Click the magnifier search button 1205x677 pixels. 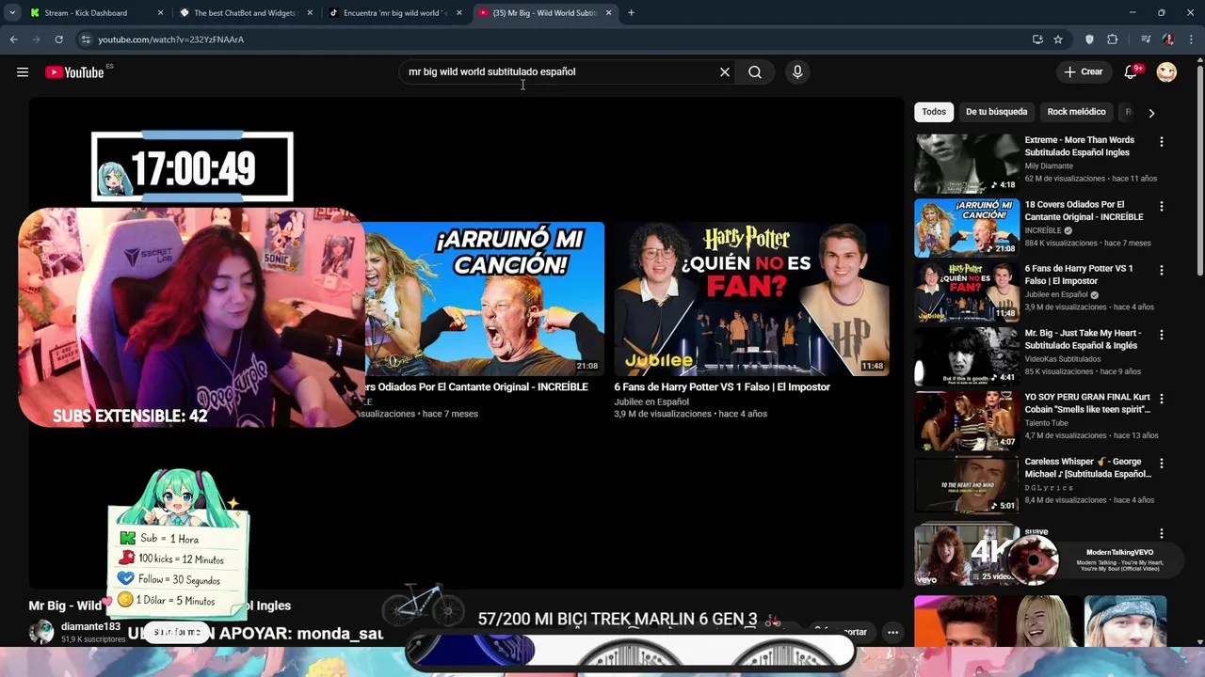click(755, 72)
